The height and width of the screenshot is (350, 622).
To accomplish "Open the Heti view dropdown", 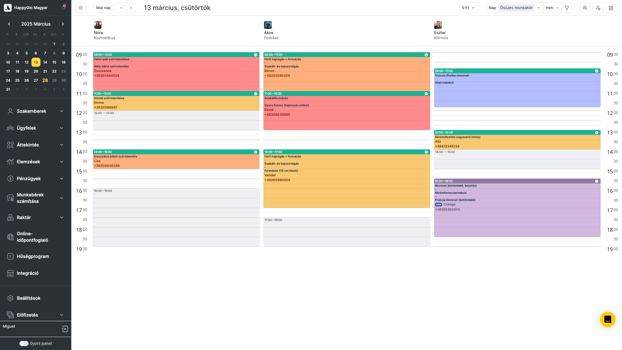I will (x=552, y=8).
